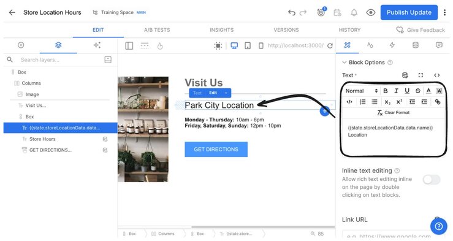The image size is (453, 241).
Task: Toggle italic formatting
Action: tap(397, 91)
